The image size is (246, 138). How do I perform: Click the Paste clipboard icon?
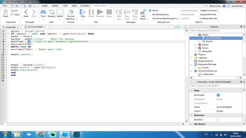click(5, 12)
